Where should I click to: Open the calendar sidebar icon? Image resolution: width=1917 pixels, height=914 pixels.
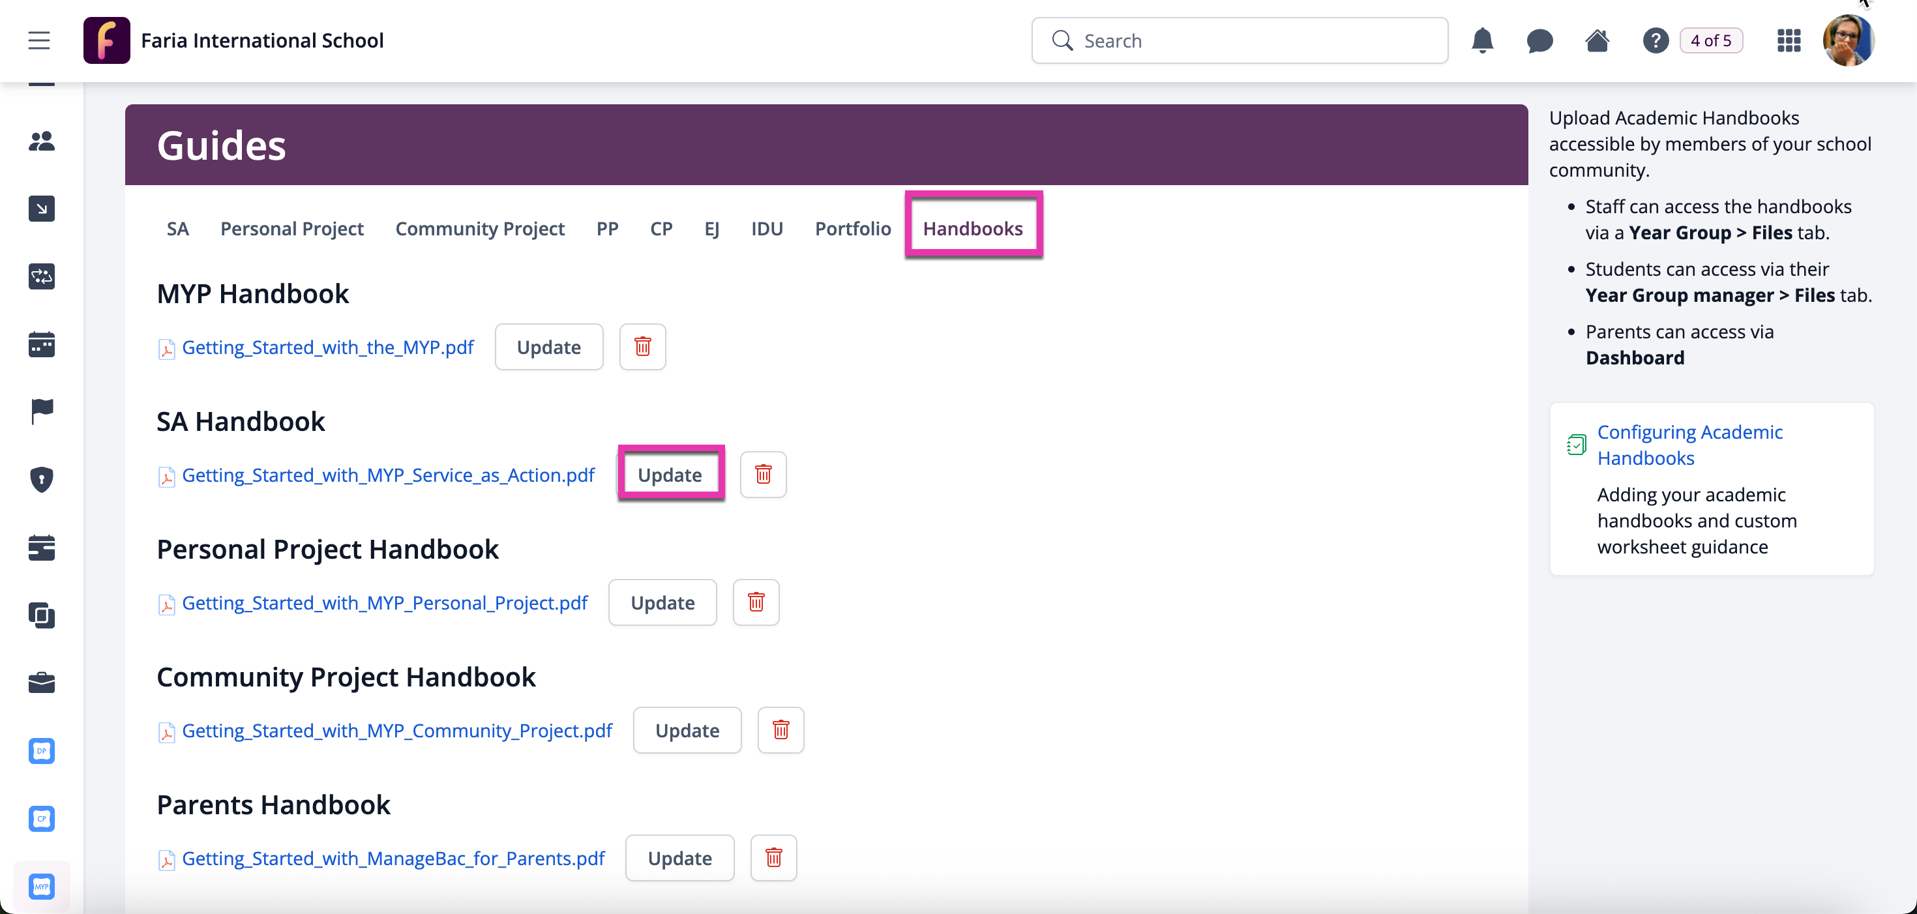pyautogui.click(x=42, y=344)
